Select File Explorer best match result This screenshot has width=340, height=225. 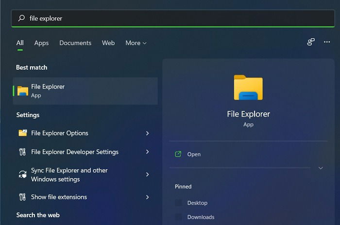point(85,91)
